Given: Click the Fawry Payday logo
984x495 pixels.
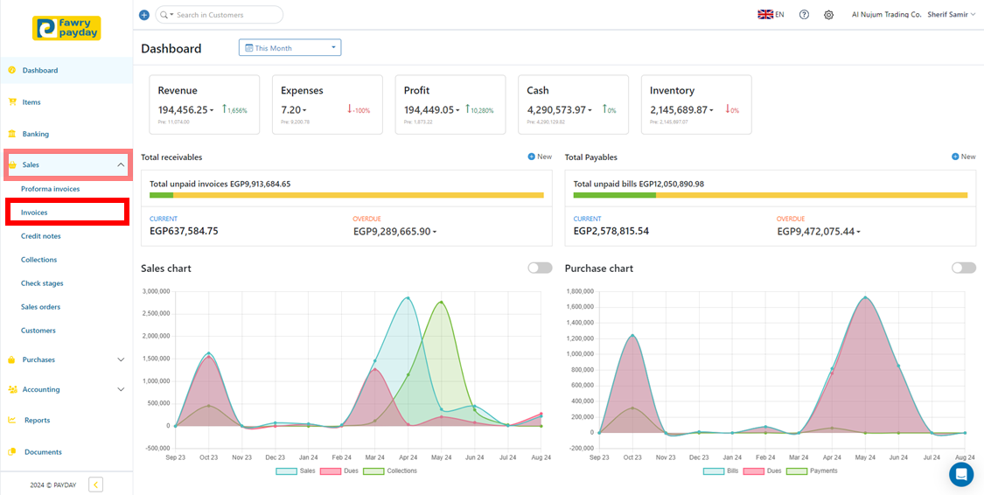Looking at the screenshot, I should click(x=66, y=28).
